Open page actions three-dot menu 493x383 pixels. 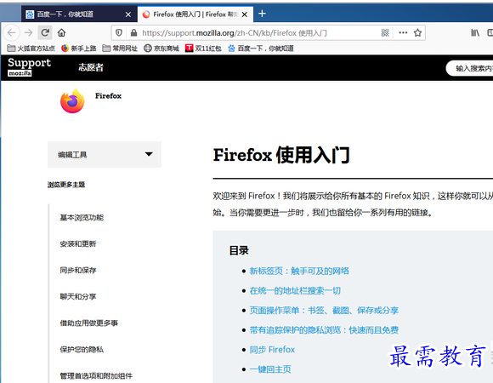pos(403,32)
